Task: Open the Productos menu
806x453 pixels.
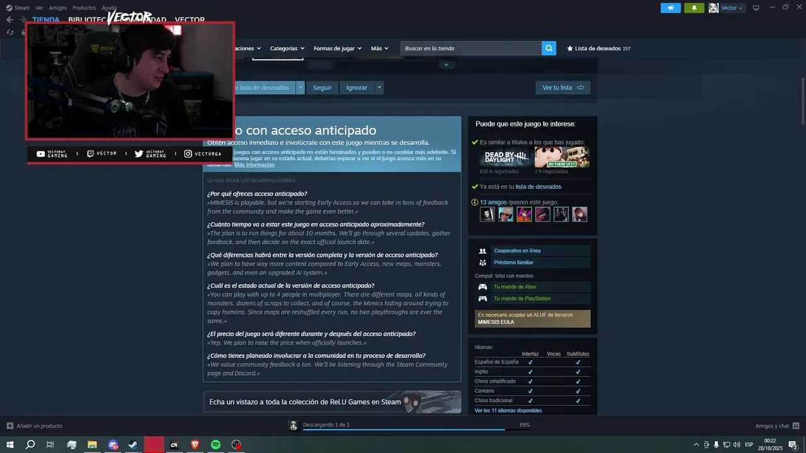Action: (84, 8)
